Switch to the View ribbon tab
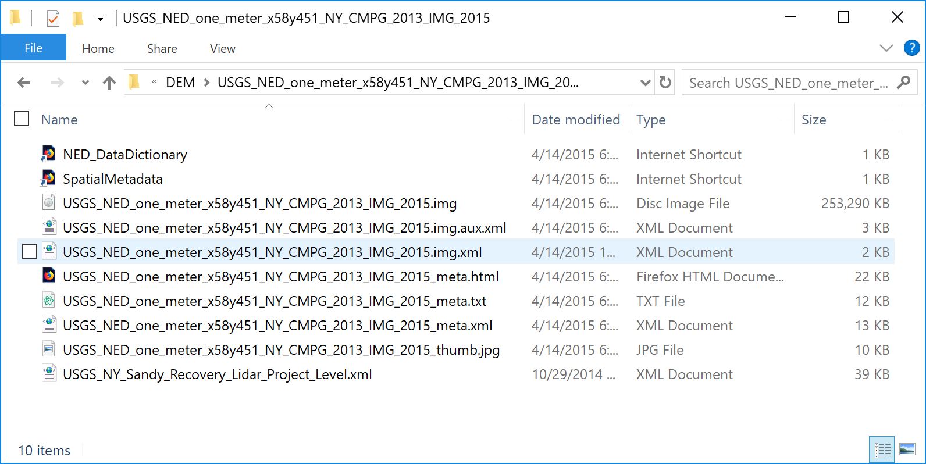The height and width of the screenshot is (464, 926). 222,49
